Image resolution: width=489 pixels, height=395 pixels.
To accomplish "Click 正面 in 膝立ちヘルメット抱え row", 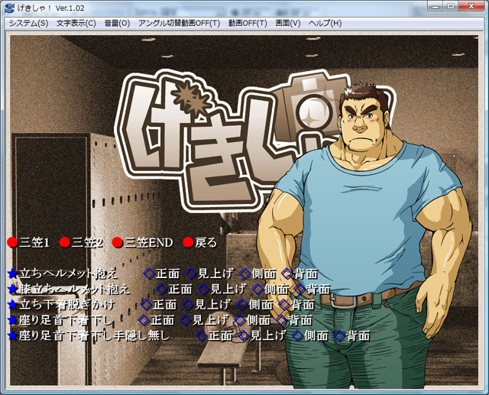I will pyautogui.click(x=174, y=289).
